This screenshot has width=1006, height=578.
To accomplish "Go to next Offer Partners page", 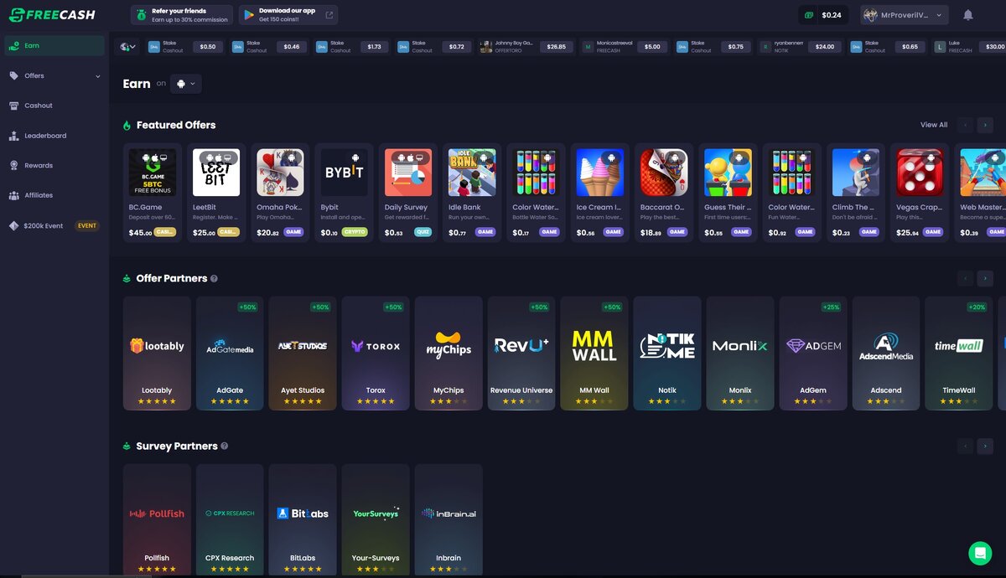I will [x=985, y=278].
